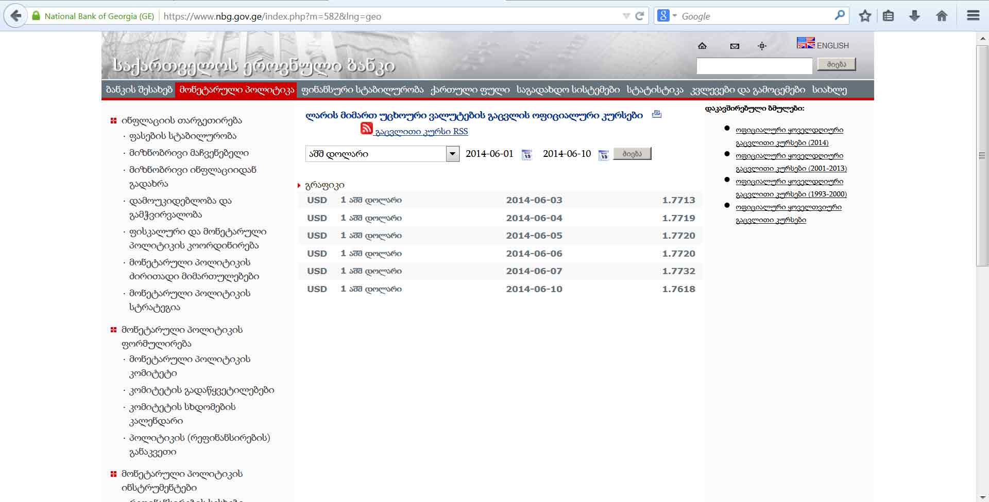Open the official monthly exchange rates link
989x502 pixels.
click(789, 213)
